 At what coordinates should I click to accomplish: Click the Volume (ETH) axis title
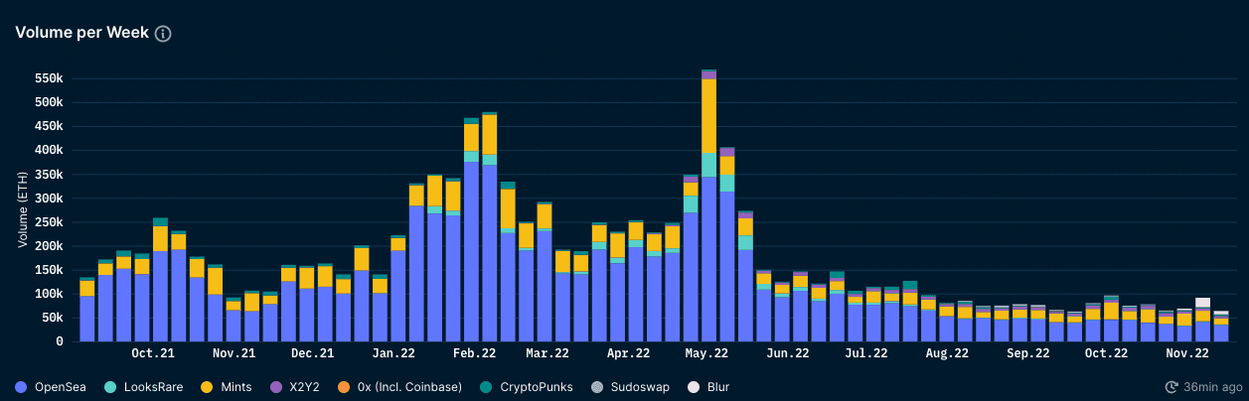pos(22,209)
